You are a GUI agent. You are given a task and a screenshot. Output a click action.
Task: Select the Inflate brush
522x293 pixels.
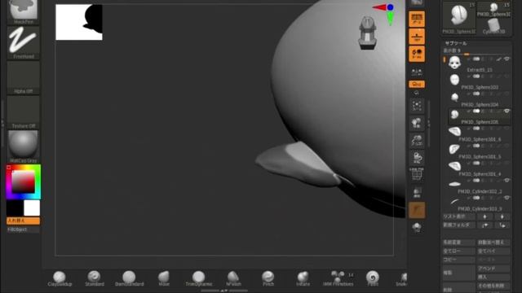[x=303, y=278]
